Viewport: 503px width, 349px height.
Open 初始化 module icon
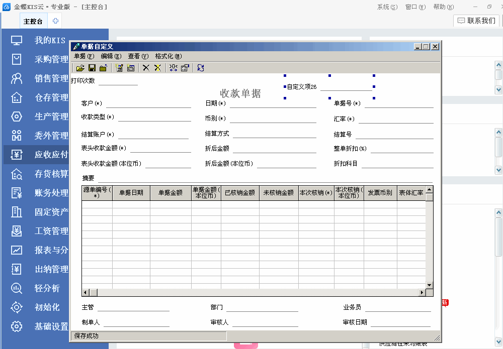click(17, 307)
